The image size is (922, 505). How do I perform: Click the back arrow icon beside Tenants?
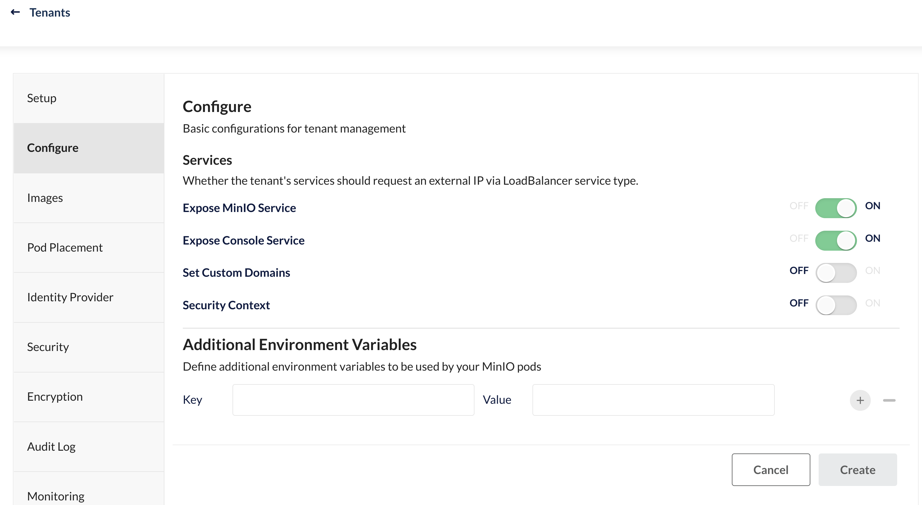[x=15, y=13]
